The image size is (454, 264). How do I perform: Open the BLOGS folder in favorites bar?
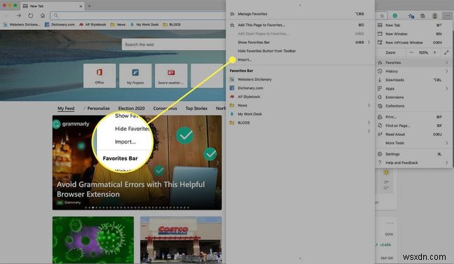172,24
